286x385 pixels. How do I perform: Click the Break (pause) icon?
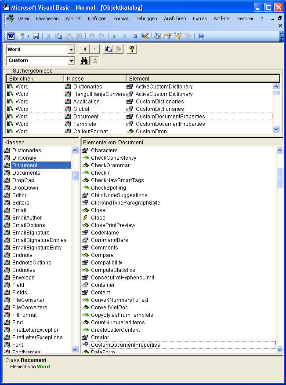click(x=124, y=37)
